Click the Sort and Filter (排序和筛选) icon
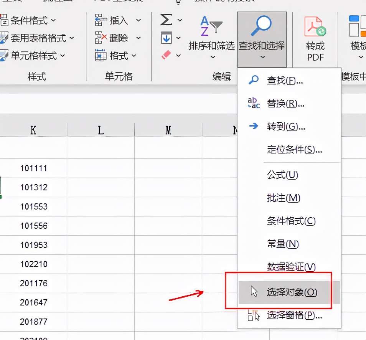Viewport: 366px width, 340px height. [211, 26]
